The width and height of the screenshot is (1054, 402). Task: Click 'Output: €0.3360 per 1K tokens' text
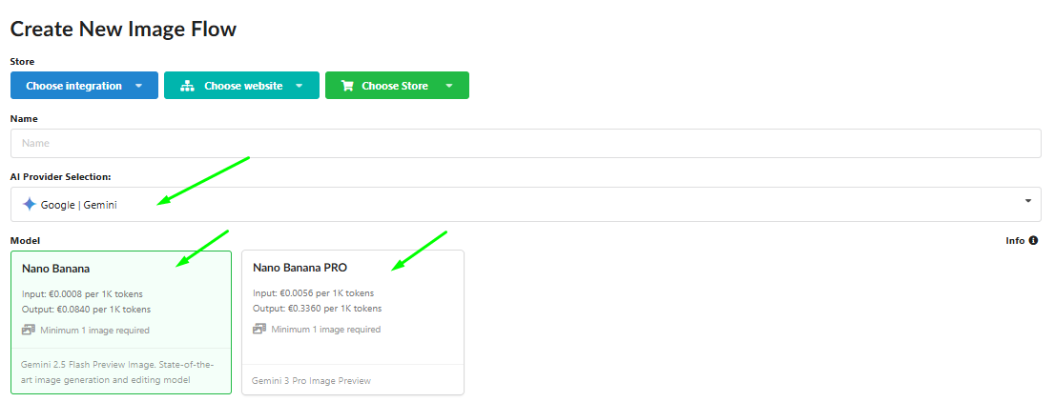318,309
